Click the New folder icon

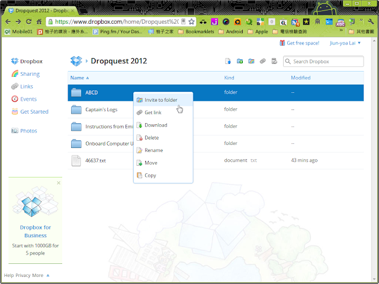(239, 62)
